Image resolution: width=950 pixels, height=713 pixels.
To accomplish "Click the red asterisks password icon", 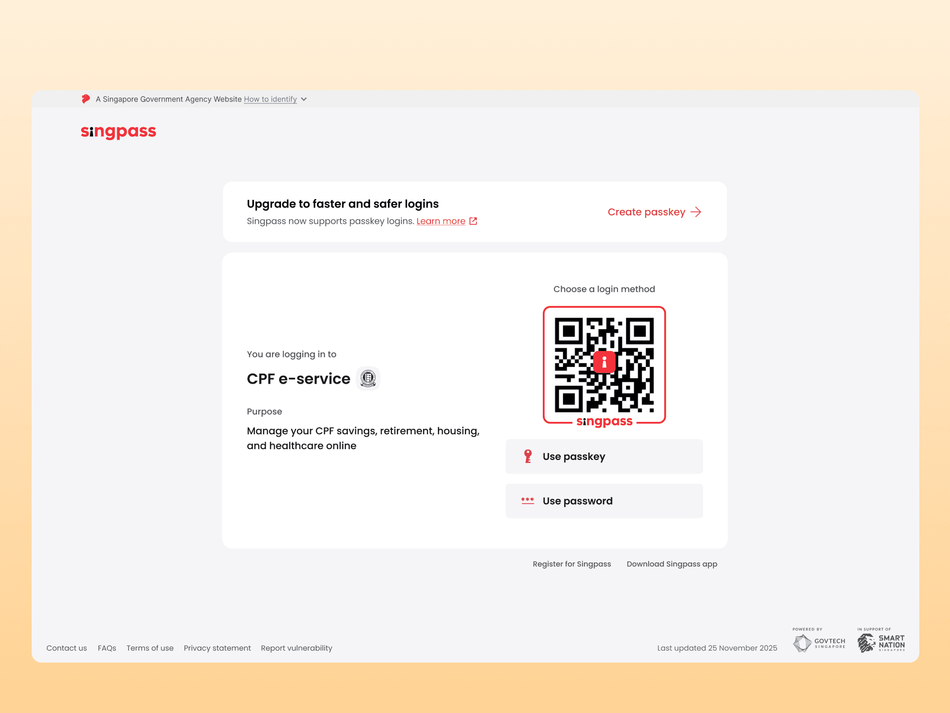I will point(527,501).
